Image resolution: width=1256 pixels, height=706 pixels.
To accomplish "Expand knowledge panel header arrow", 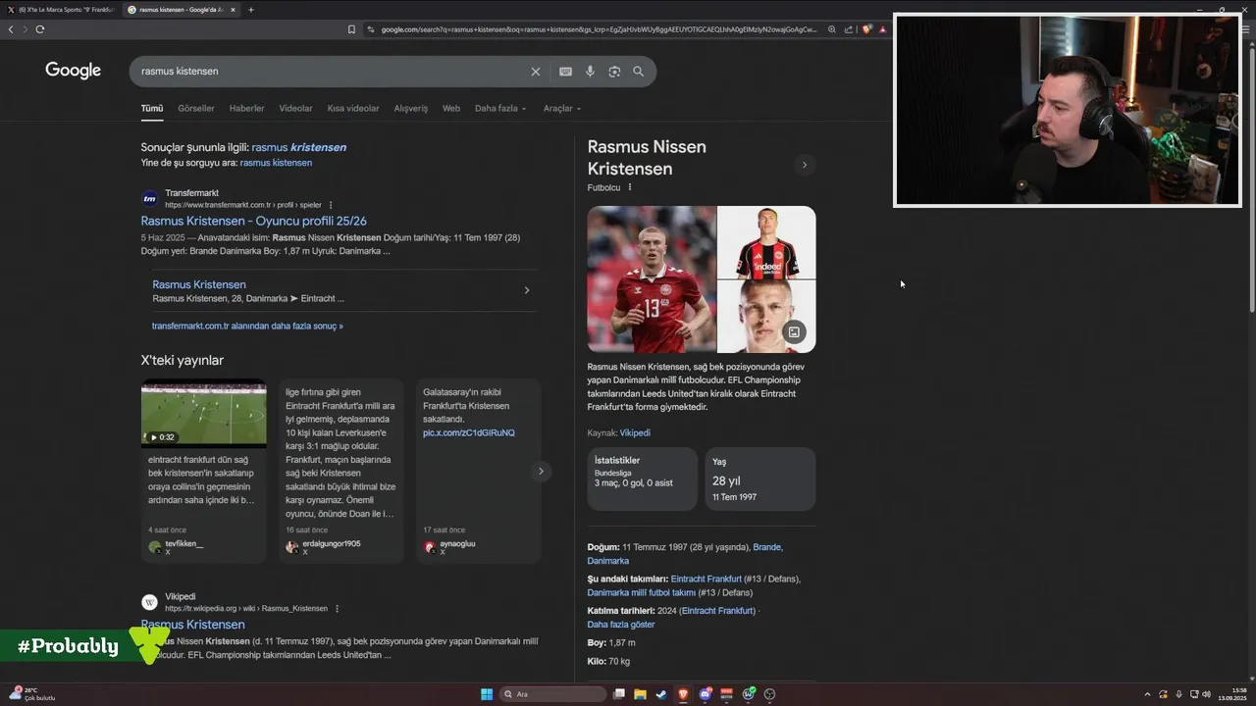I will (804, 165).
